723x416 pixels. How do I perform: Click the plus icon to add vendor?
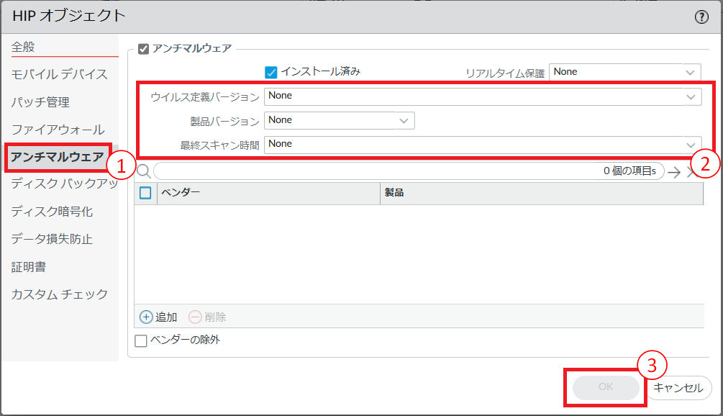click(x=146, y=317)
